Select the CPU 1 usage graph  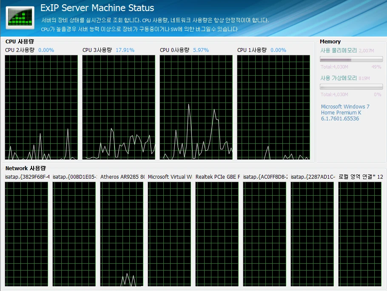click(273, 107)
